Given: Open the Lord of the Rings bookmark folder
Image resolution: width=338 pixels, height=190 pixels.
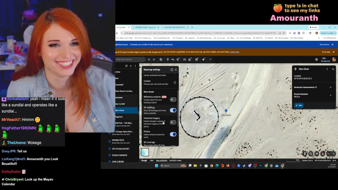Looking at the screenshot, I should (244, 38).
